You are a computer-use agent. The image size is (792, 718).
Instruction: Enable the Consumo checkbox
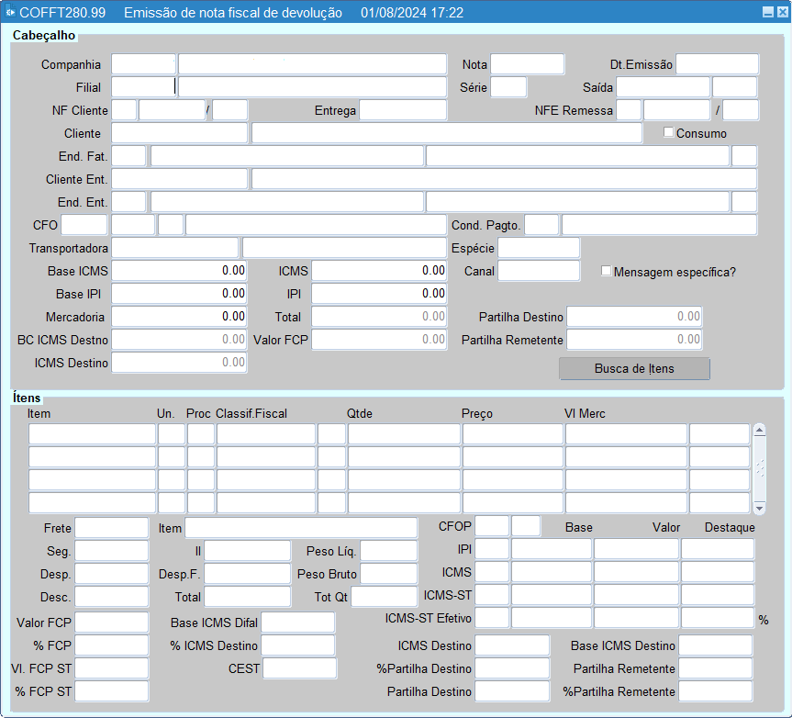tap(668, 132)
